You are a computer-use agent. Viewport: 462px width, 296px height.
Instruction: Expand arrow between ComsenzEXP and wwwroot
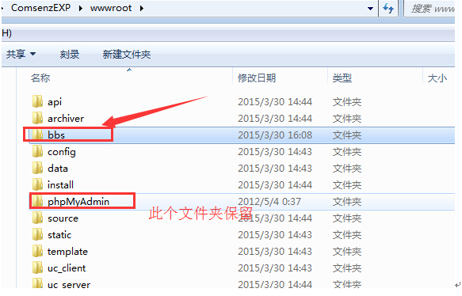coord(81,8)
